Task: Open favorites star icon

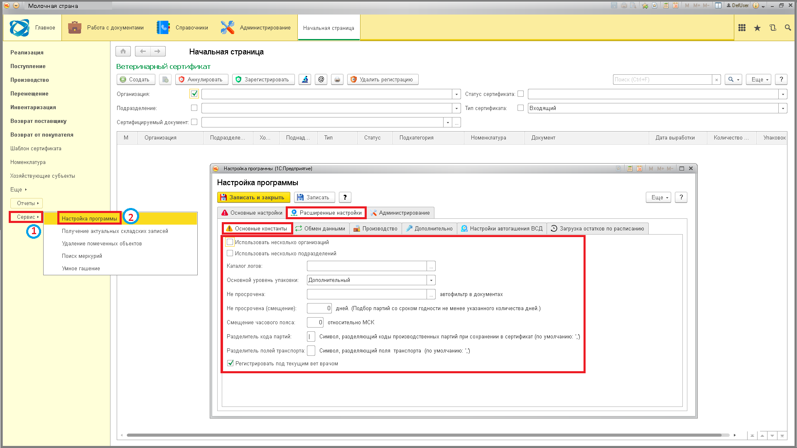Action: click(757, 28)
